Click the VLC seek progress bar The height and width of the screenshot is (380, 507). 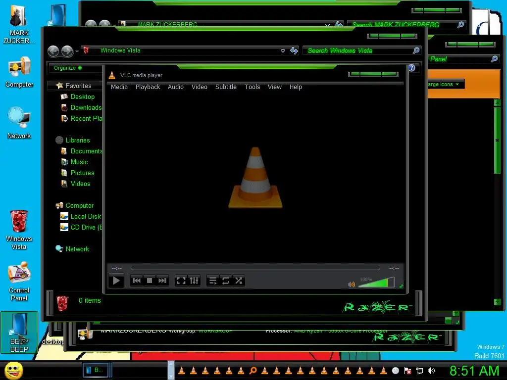(255, 268)
